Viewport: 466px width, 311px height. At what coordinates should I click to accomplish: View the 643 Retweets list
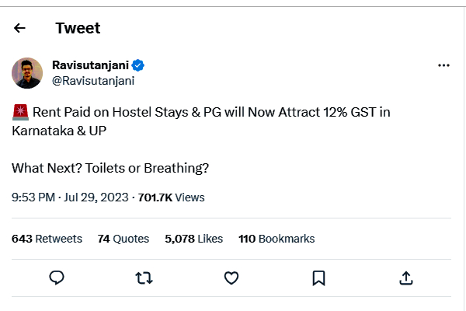point(47,239)
